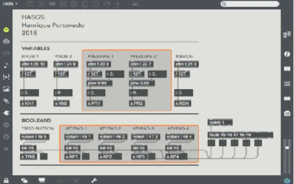The image size is (294, 184).
Task: Toggle the switch next to s KP2
Action: [x=118, y=157]
